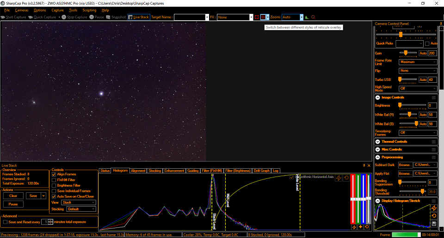The height and width of the screenshot is (238, 444).
Task: Click the Save button in Live Stack
Action: pos(33,196)
